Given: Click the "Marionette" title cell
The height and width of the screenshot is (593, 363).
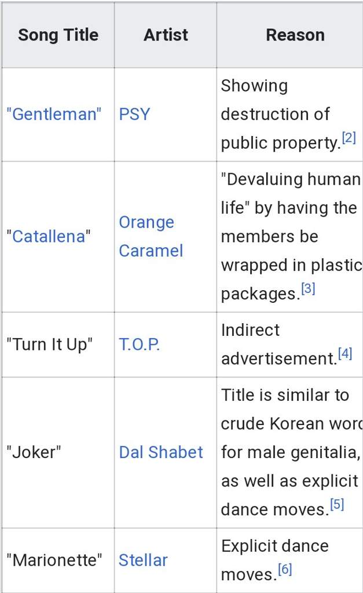Looking at the screenshot, I should tap(58, 560).
